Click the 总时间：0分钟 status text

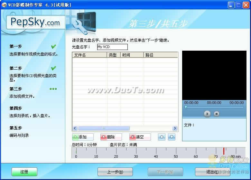pyautogui.click(x=84, y=145)
